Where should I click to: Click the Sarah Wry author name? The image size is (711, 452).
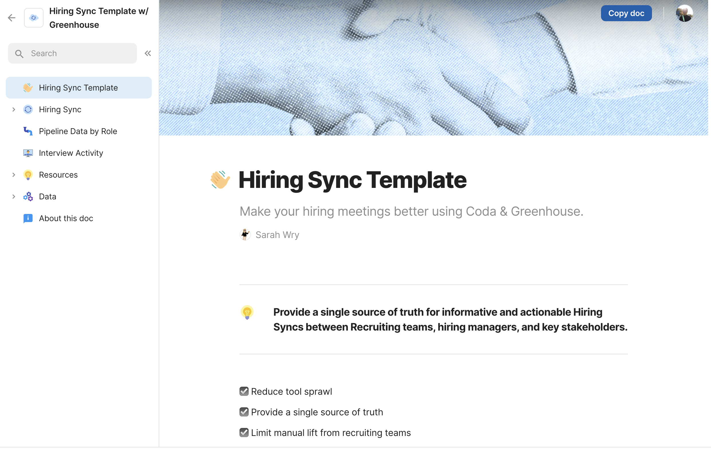277,235
